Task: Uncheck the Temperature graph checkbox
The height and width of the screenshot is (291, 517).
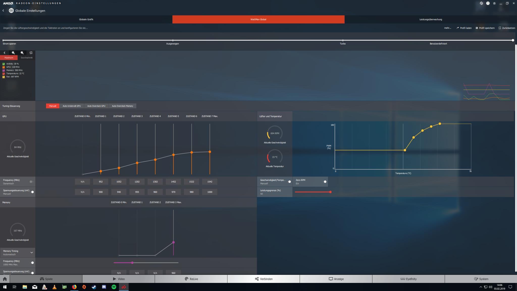Action: coord(4,74)
